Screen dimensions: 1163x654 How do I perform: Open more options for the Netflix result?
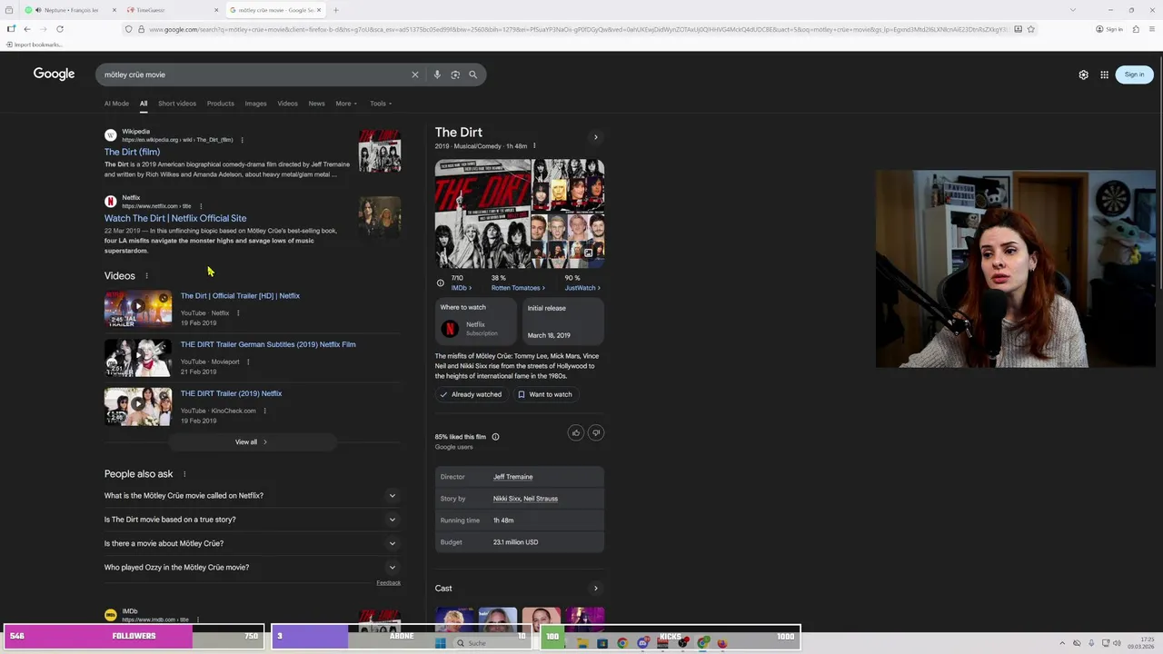point(201,206)
